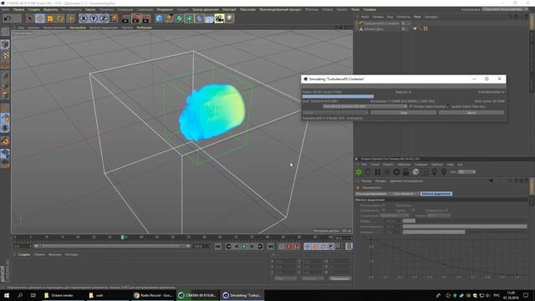Screen dimensions: 535x301
Task: Select the first attribute tab beside Soft Selection
Action: [x=371, y=193]
